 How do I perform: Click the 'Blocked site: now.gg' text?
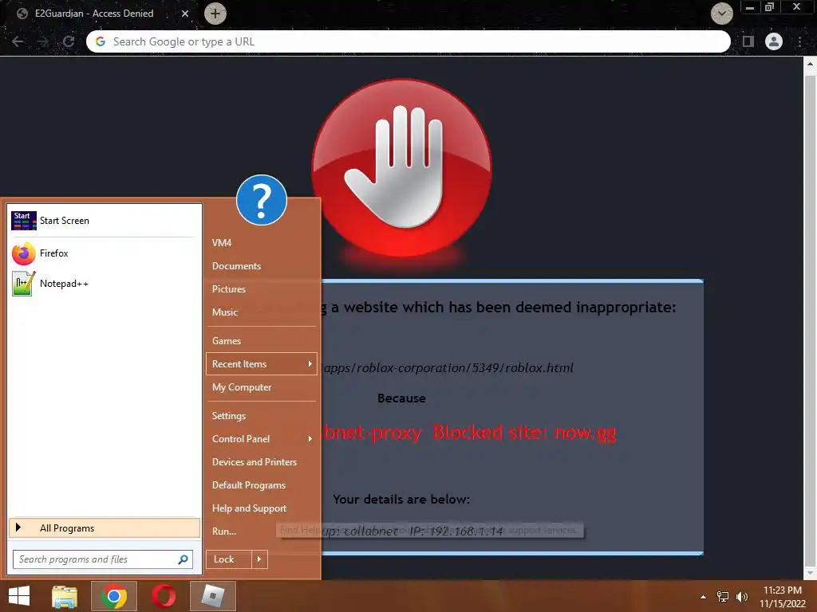tap(524, 433)
